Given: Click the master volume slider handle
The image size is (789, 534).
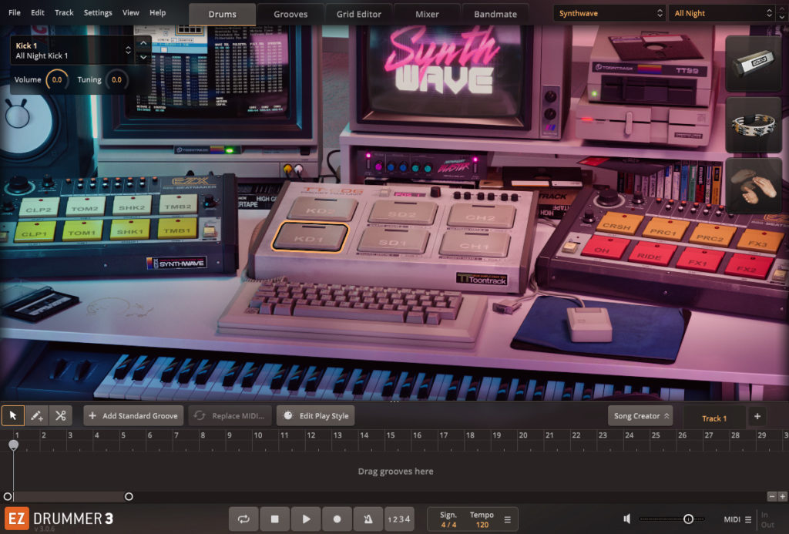Looking at the screenshot, I should tap(688, 519).
